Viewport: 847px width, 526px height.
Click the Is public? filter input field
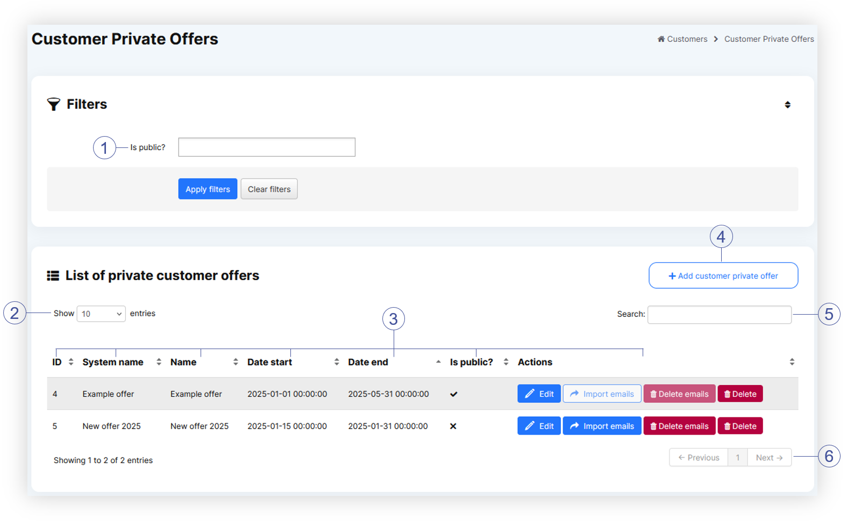pyautogui.click(x=266, y=147)
